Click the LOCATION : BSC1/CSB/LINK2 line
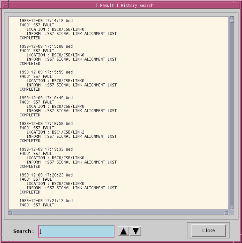Screen dimensions: 242x243 (x=55, y=132)
